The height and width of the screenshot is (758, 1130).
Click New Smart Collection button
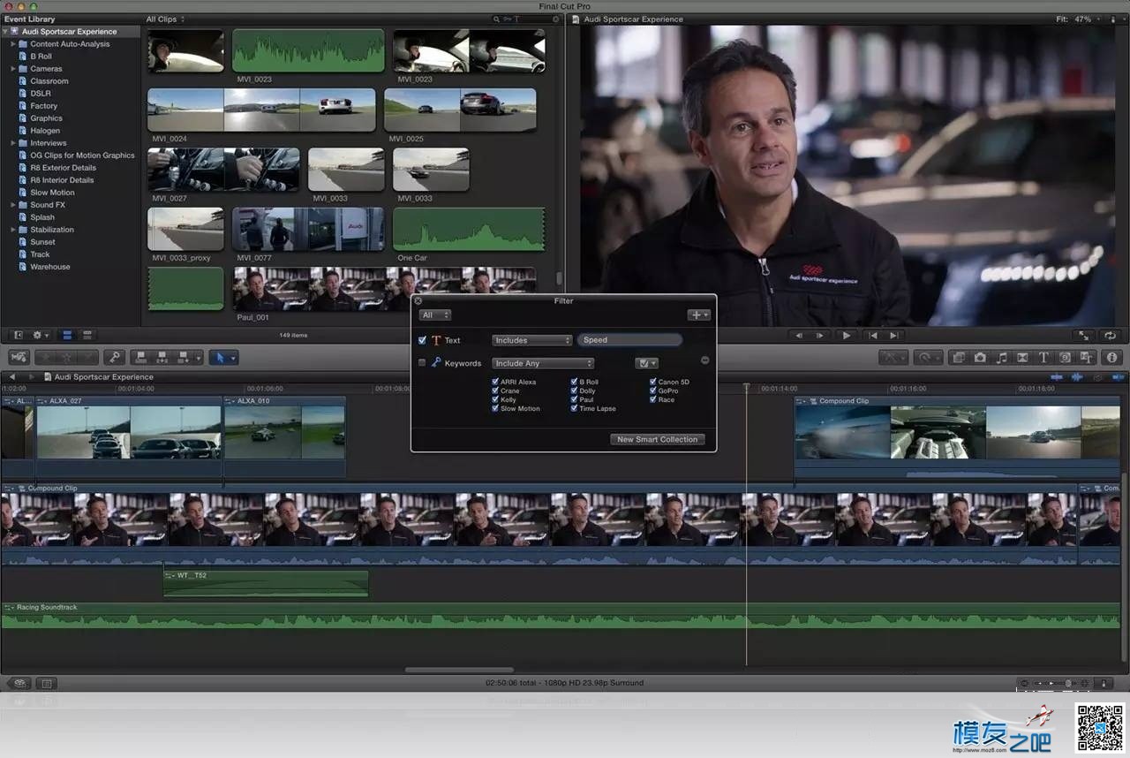pyautogui.click(x=657, y=439)
